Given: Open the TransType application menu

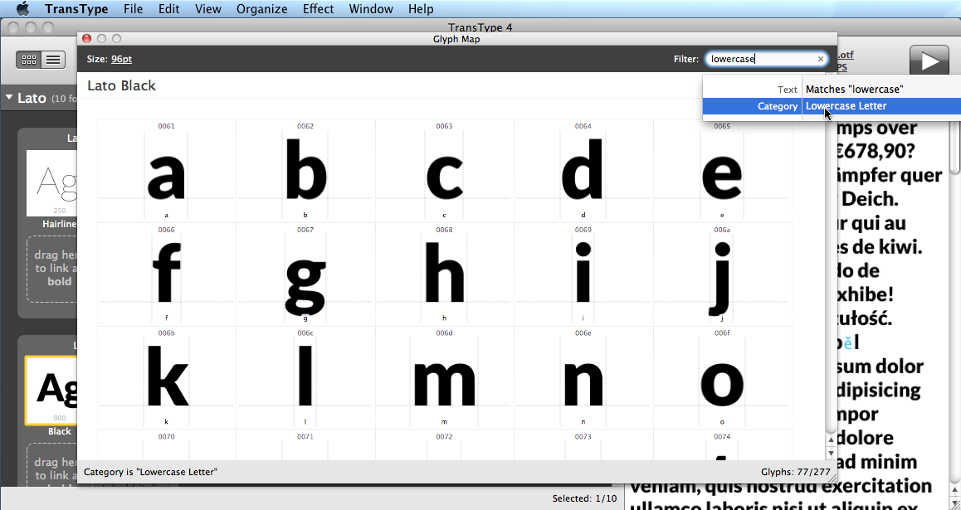Looking at the screenshot, I should coord(76,8).
